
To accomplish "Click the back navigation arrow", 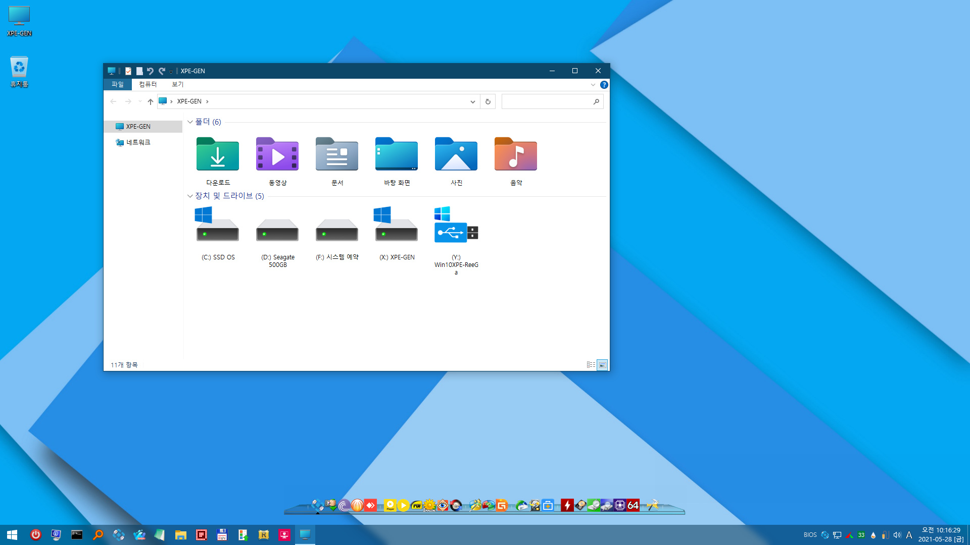I will click(113, 101).
